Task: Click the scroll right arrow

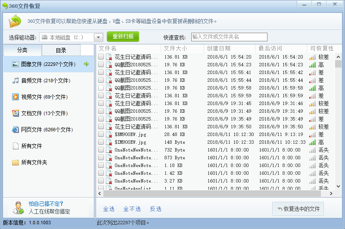Action: [x=331, y=194]
